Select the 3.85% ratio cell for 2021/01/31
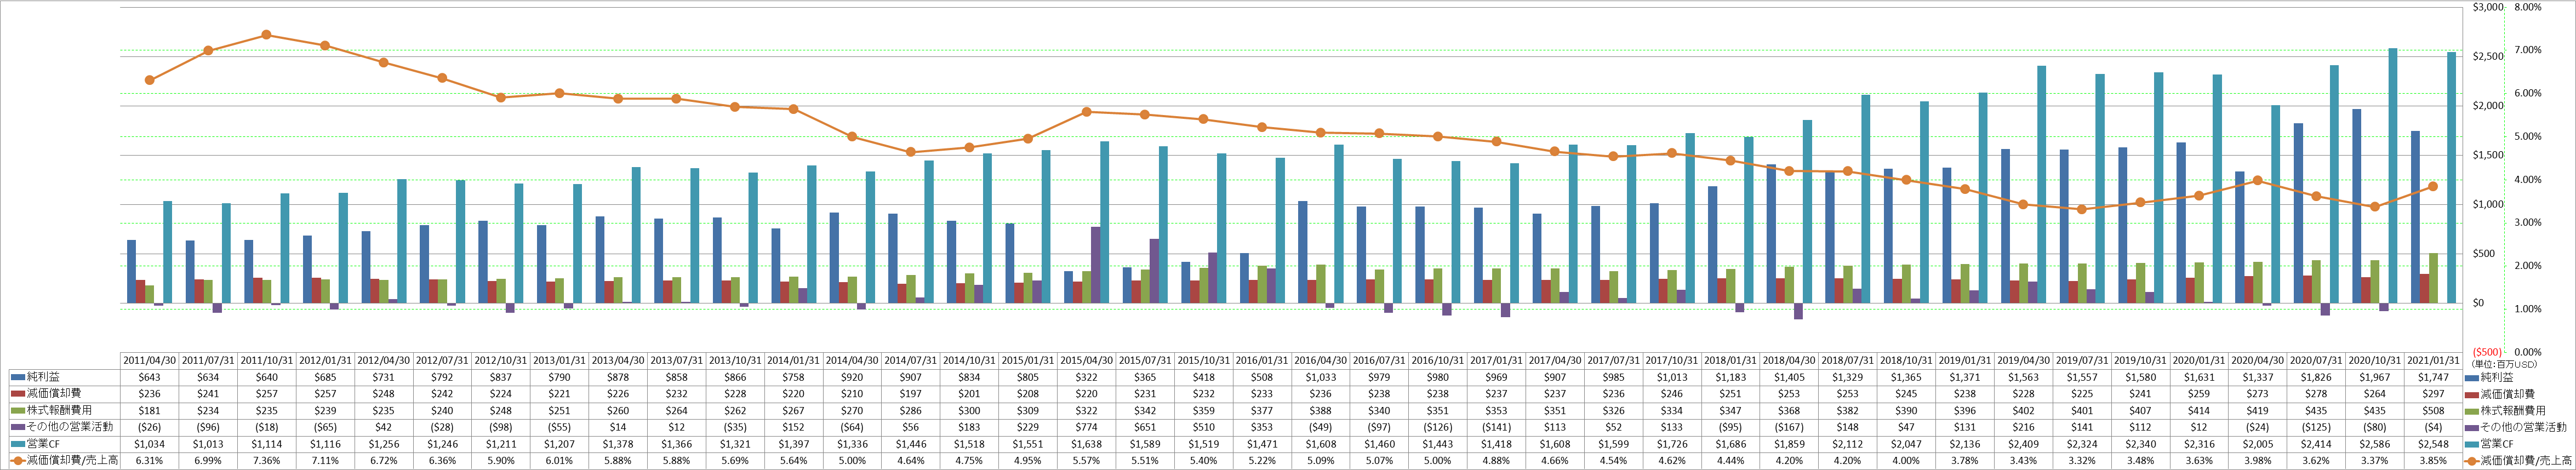This screenshot has height=470, width=2576. click(2433, 460)
